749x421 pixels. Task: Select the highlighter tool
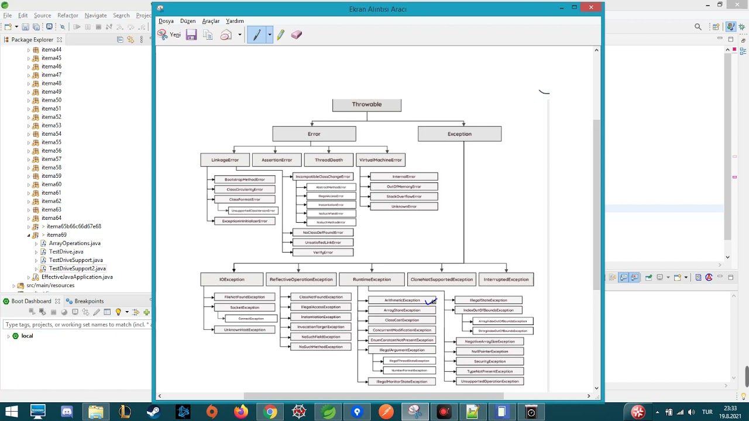tap(280, 35)
